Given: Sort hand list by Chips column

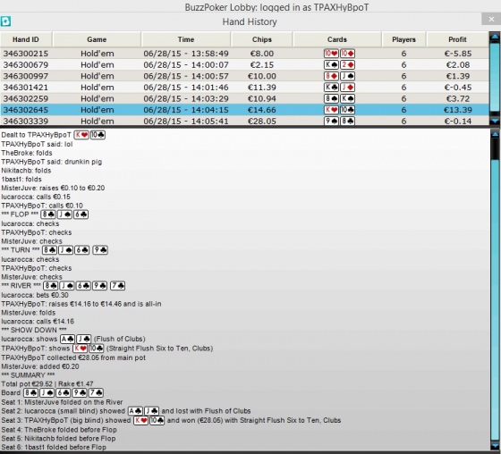Looking at the screenshot, I should pyautogui.click(x=261, y=39).
